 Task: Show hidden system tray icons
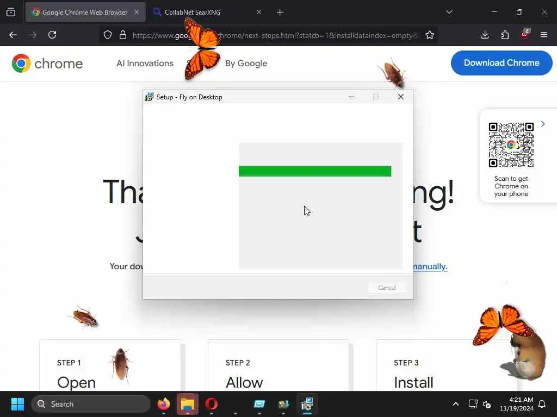(456, 404)
